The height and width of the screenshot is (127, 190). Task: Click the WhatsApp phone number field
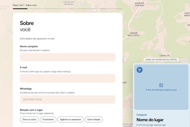click(68, 100)
